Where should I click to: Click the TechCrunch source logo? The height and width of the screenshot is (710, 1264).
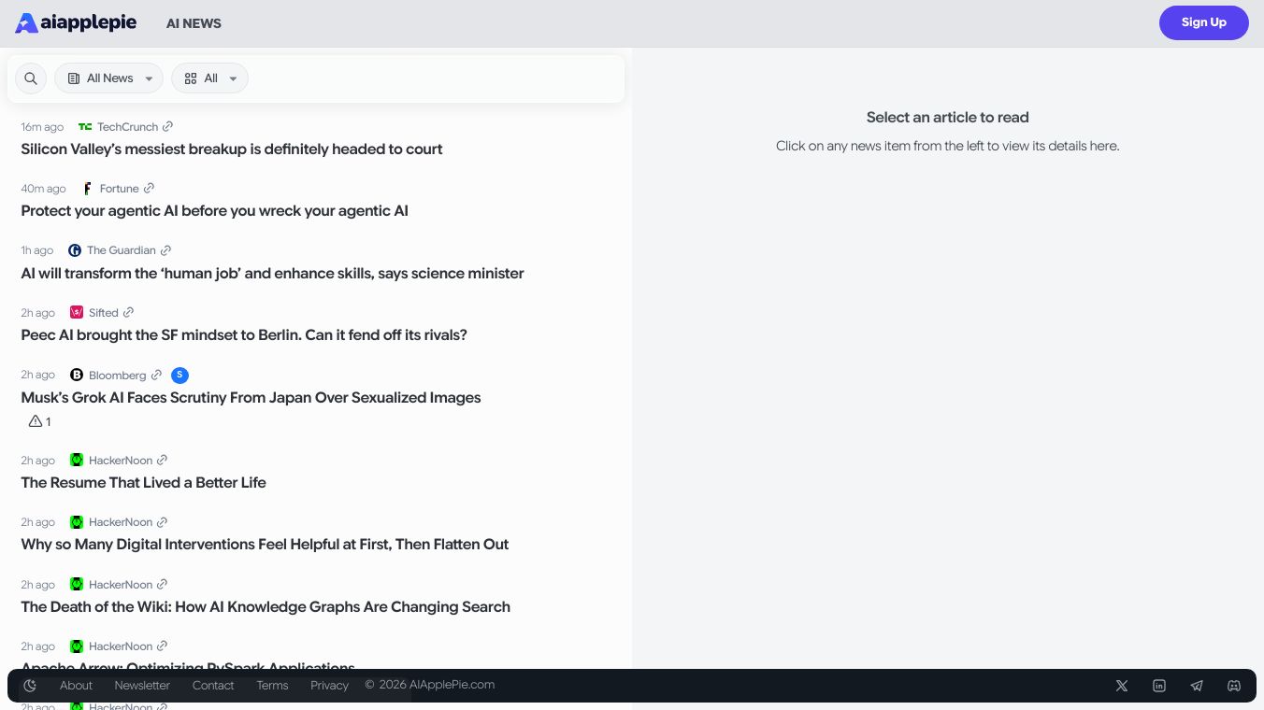[85, 127]
